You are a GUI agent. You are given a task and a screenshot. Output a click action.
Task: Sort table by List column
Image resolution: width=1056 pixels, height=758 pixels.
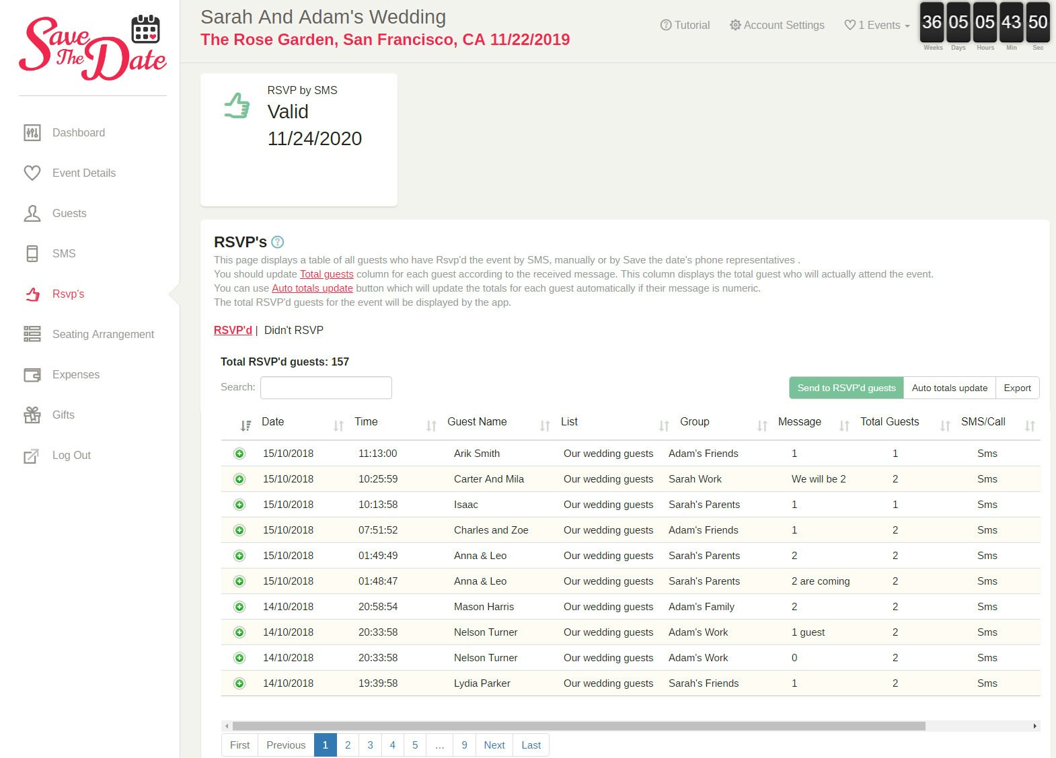click(x=569, y=422)
